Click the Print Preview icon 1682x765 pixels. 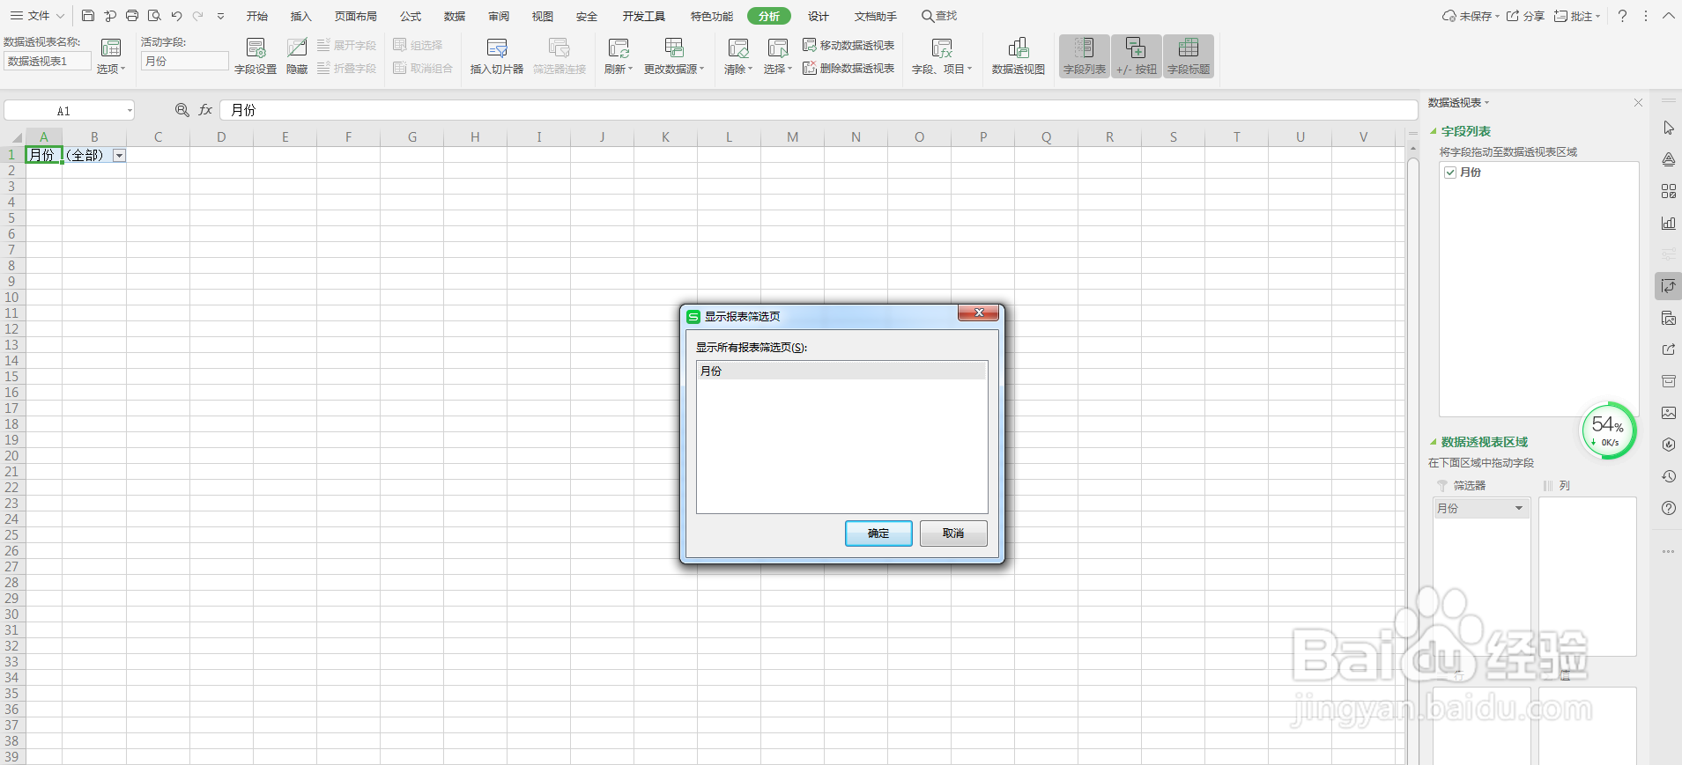click(x=154, y=16)
